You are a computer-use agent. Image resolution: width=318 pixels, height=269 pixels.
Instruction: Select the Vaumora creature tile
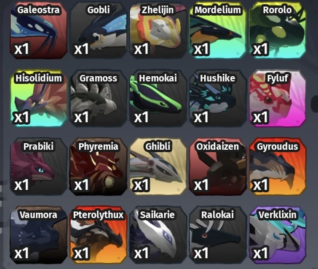pos(38,235)
